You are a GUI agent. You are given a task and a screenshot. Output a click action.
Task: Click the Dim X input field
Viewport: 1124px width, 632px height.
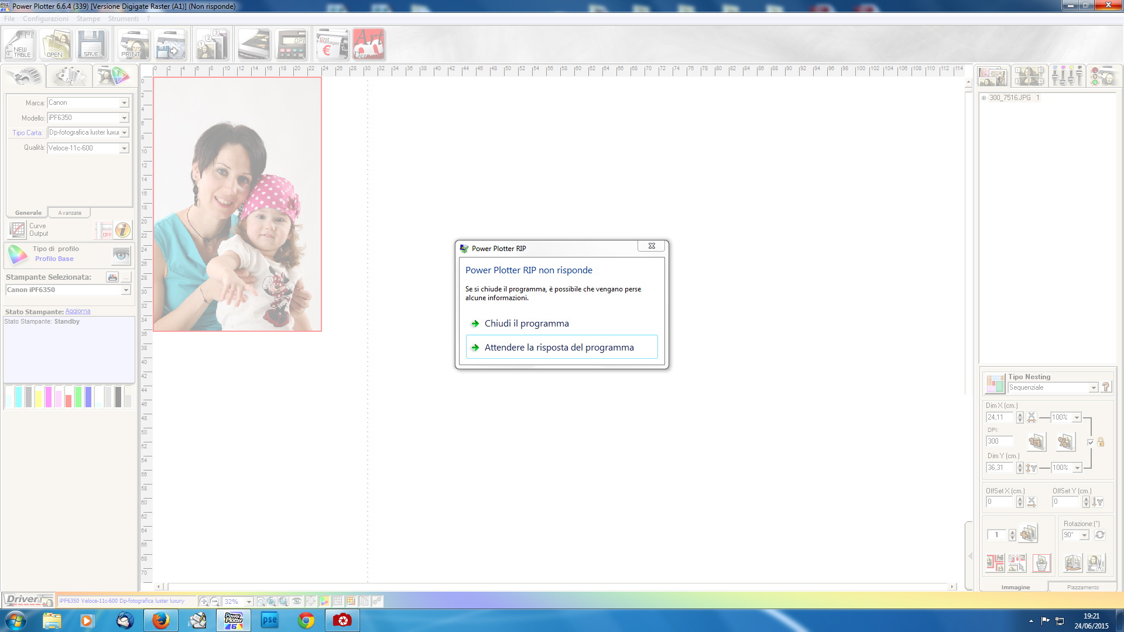(1000, 417)
